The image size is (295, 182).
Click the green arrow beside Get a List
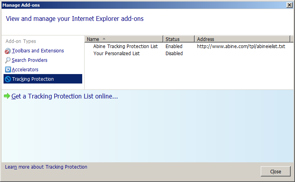(x=7, y=96)
